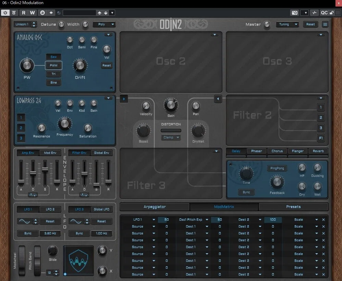Viewport: 342px width, 281px height.
Task: Click the previous preset up arrow
Action: tap(99, 13)
